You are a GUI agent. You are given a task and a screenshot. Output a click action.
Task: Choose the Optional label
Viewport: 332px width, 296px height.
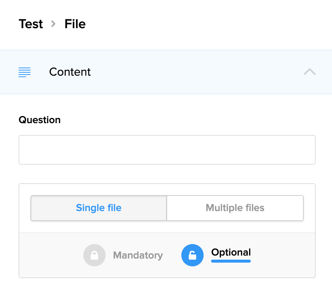[231, 253]
